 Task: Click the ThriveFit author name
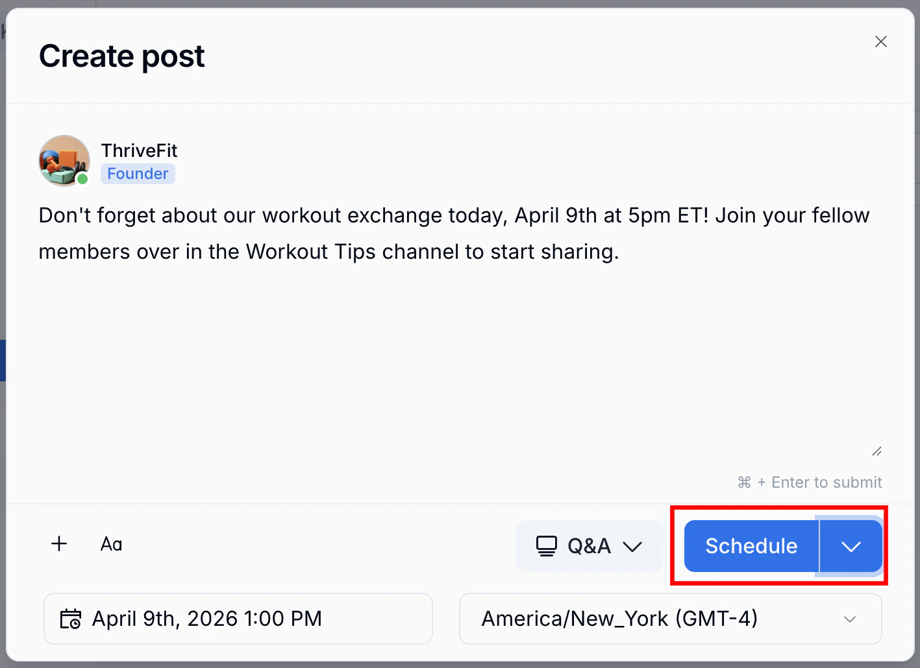pos(139,150)
